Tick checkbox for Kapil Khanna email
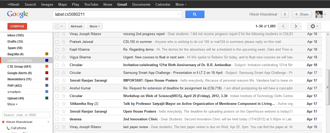 pos(57,50)
